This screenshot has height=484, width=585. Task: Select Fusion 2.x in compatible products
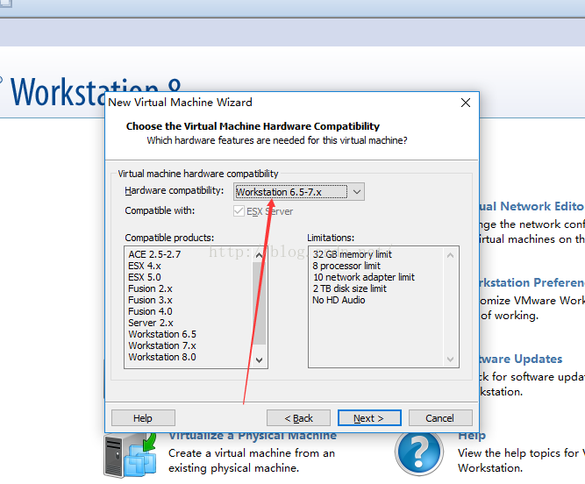[150, 288]
